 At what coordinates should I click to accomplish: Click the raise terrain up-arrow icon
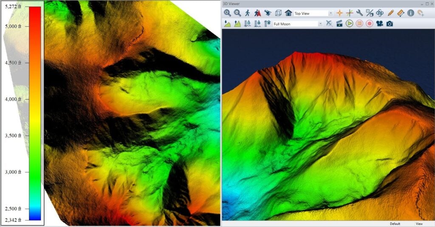tap(237, 24)
